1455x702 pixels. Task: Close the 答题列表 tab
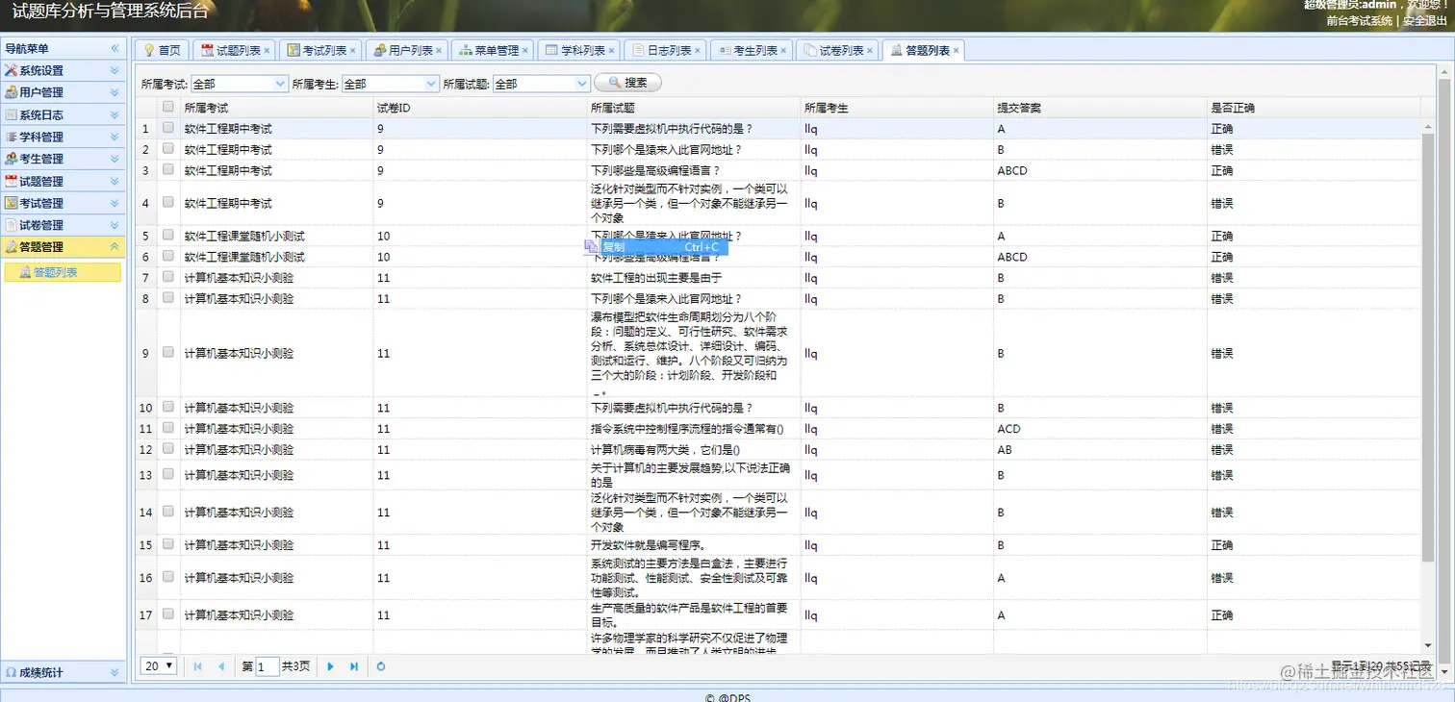point(956,51)
